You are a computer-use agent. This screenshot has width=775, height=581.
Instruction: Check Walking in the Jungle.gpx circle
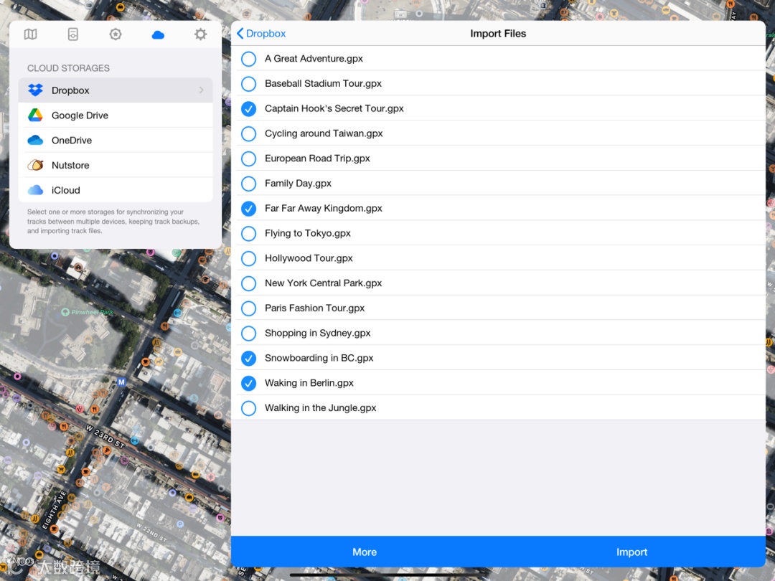pyautogui.click(x=248, y=408)
